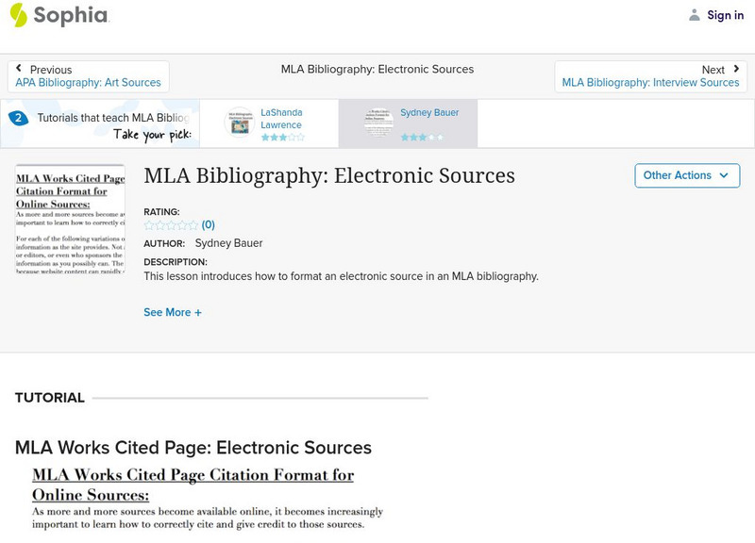Click the chevron on Other Actions

pos(723,175)
